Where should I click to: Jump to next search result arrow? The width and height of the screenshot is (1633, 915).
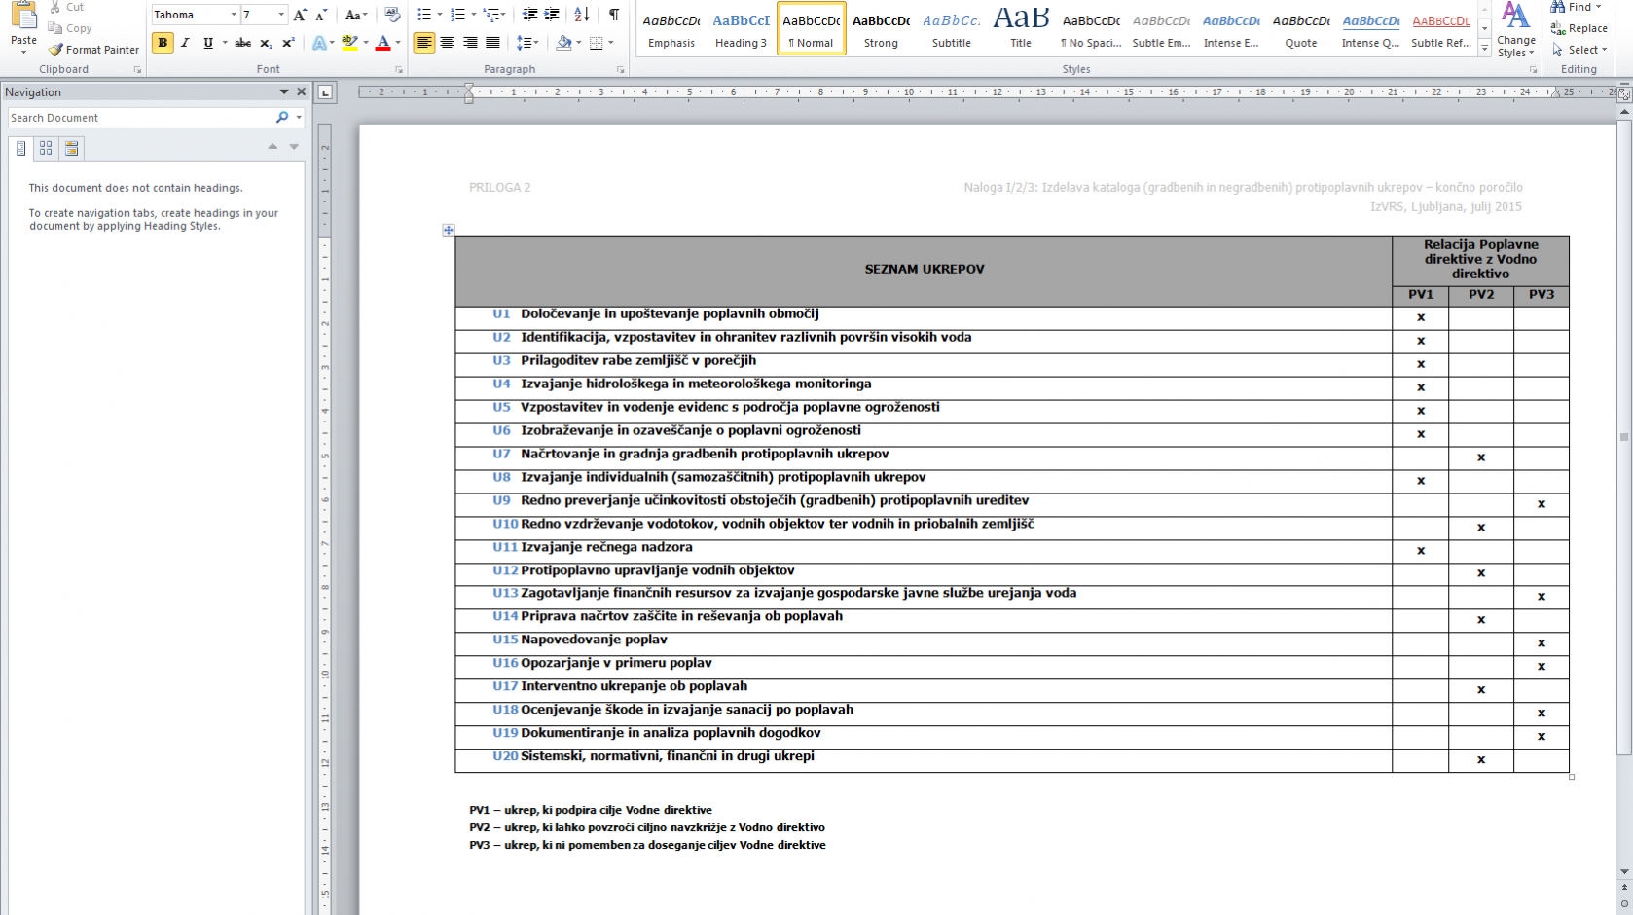(294, 147)
